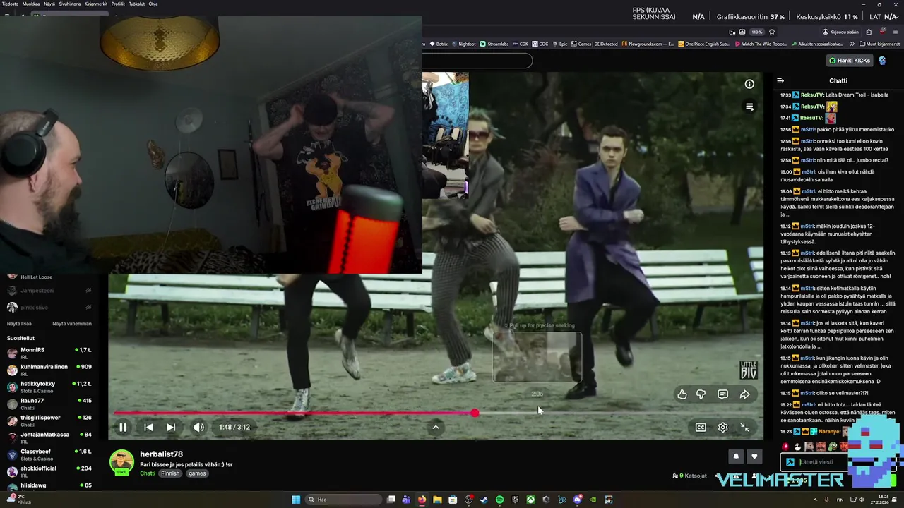The width and height of the screenshot is (904, 508).
Task: Open MonniRS recommended channel
Action: click(49, 353)
